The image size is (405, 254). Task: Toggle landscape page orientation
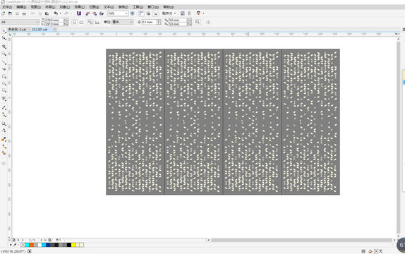[81, 22]
